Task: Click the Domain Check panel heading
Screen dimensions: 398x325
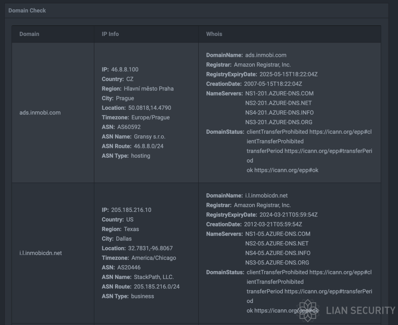Action: click(27, 10)
